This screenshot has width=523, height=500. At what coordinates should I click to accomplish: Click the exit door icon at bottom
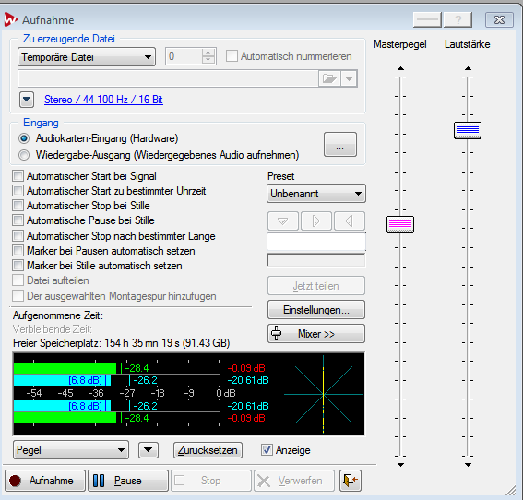pos(351,481)
